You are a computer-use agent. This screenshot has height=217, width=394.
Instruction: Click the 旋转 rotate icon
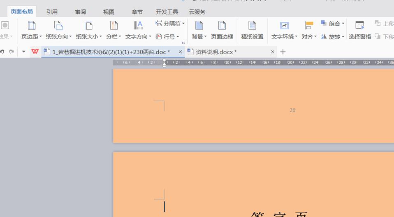(x=324, y=36)
